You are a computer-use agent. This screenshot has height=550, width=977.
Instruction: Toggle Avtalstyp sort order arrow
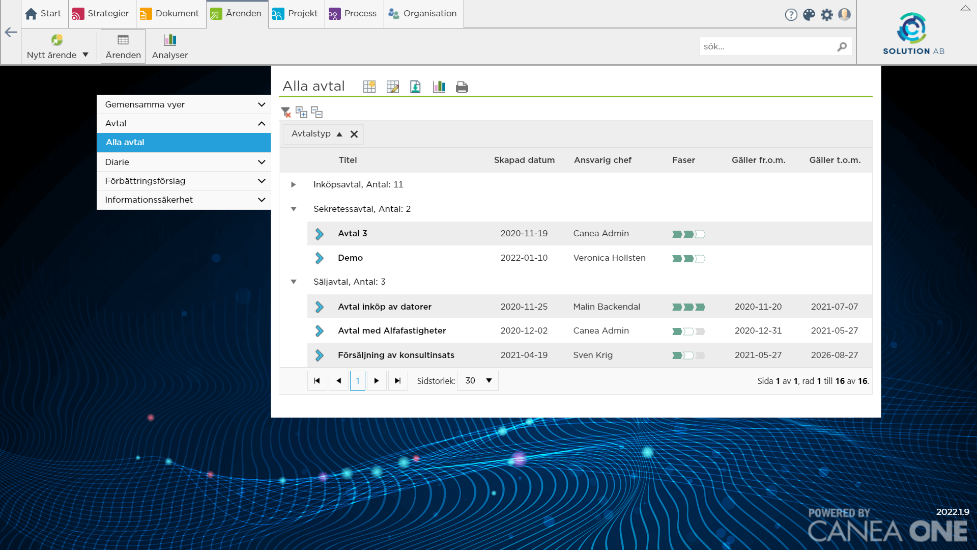[x=339, y=134]
